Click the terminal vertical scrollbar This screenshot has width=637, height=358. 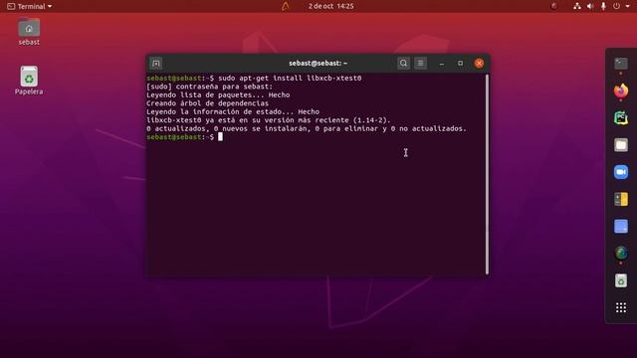487,174
